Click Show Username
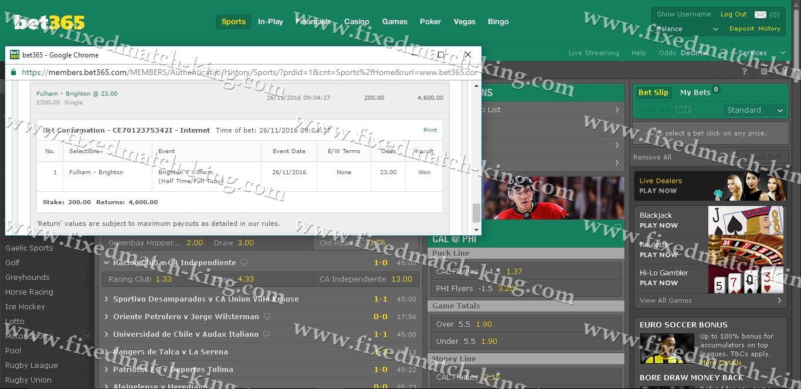This screenshot has height=389, width=801. (x=684, y=14)
